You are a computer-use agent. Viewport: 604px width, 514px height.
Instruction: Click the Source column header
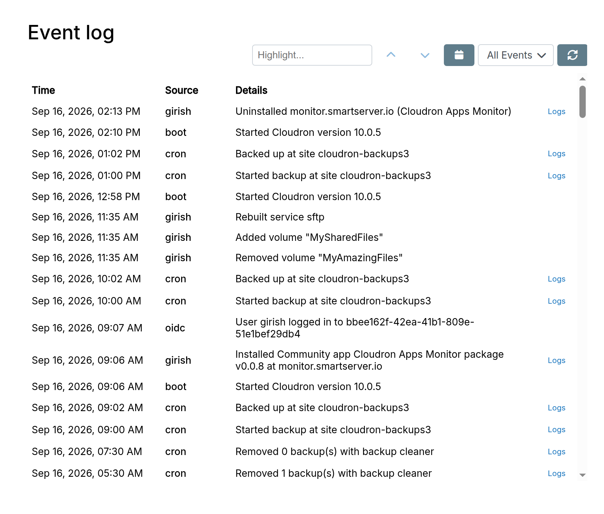coord(182,90)
